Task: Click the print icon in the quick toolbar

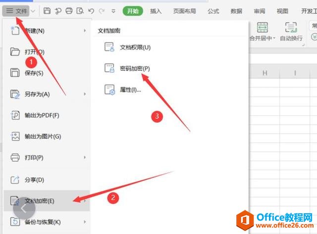Action: tap(69, 11)
